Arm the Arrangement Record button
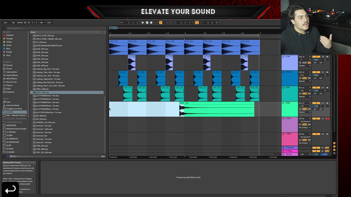 (151, 22)
